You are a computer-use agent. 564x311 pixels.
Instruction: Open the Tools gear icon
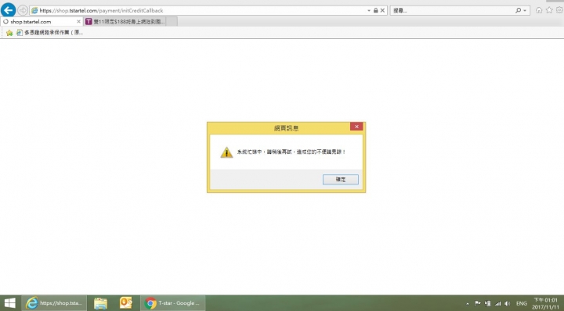559,10
